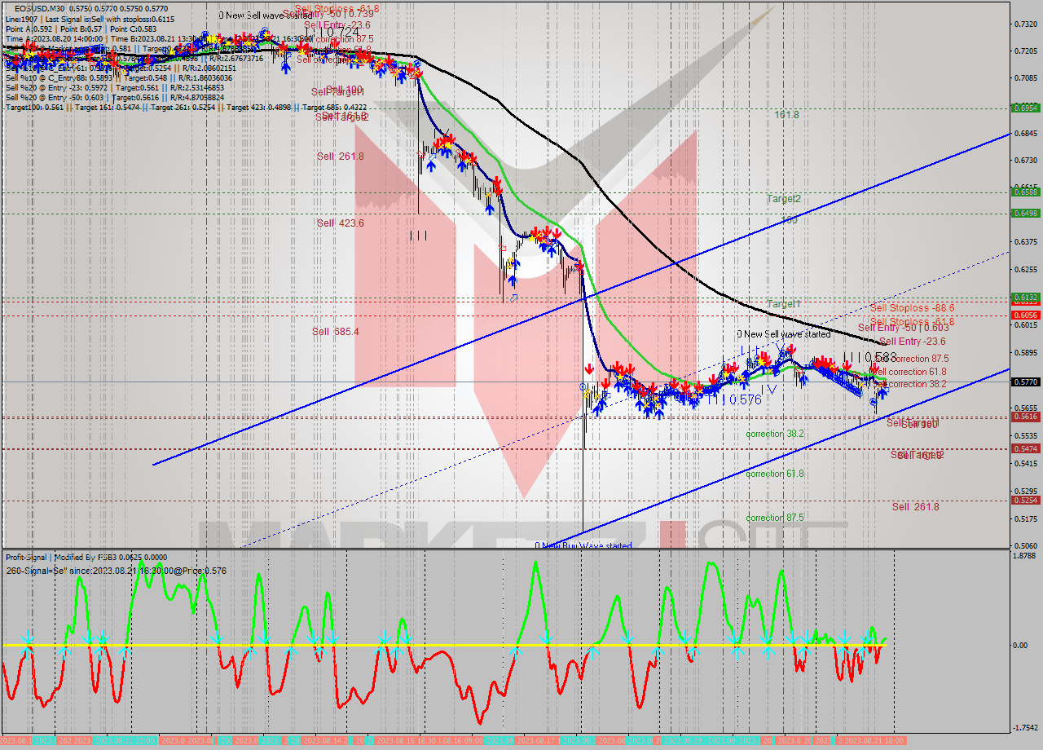Click the 0.00 indicator zero-level value
The width and height of the screenshot is (1043, 750).
click(x=1021, y=645)
